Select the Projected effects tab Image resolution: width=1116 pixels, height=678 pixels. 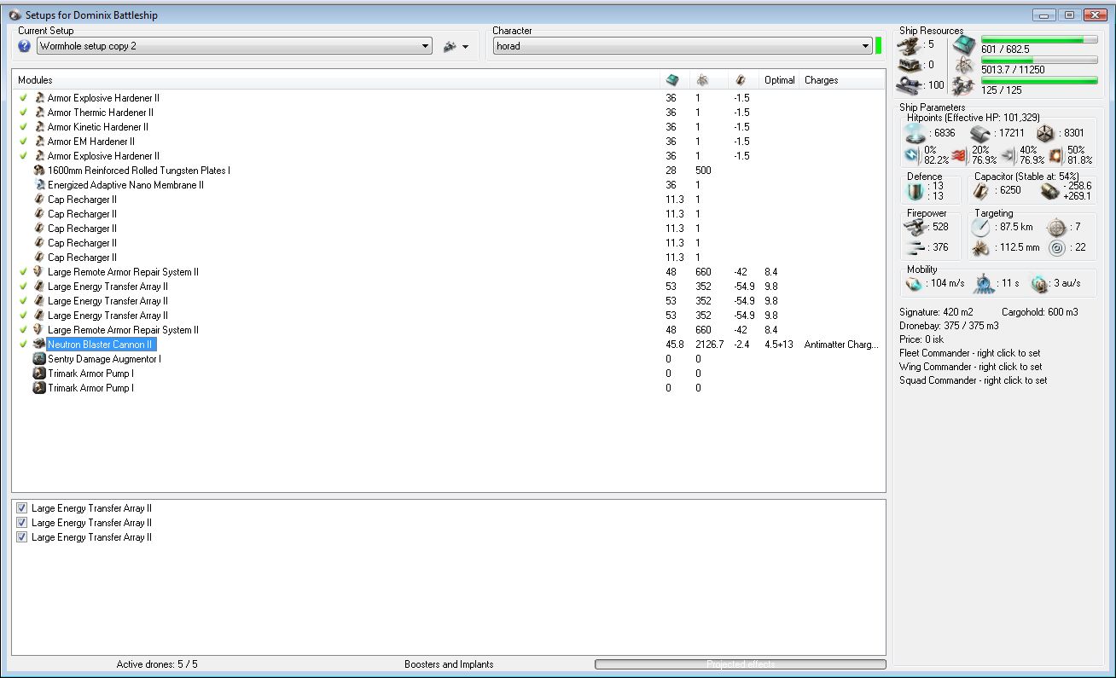[x=741, y=664]
